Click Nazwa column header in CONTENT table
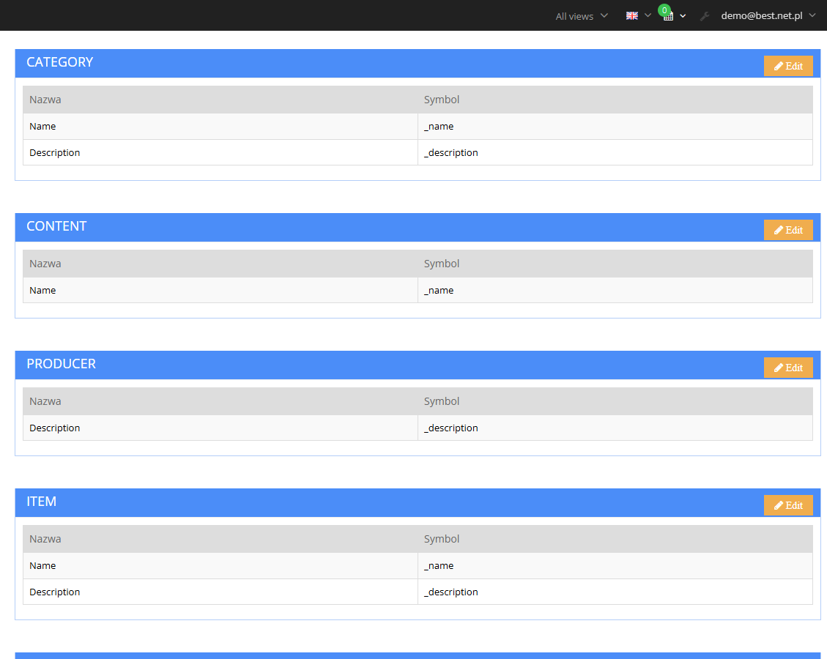The height and width of the screenshot is (659, 827). [x=220, y=264]
